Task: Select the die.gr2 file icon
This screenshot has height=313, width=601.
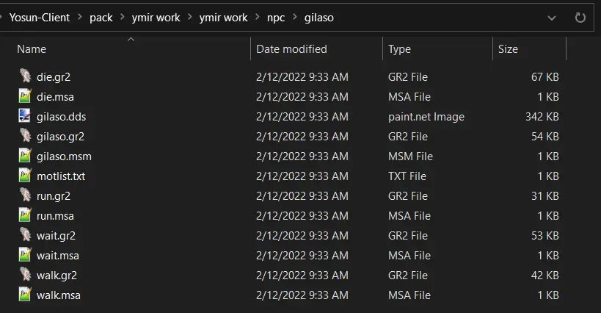Action: coord(25,76)
